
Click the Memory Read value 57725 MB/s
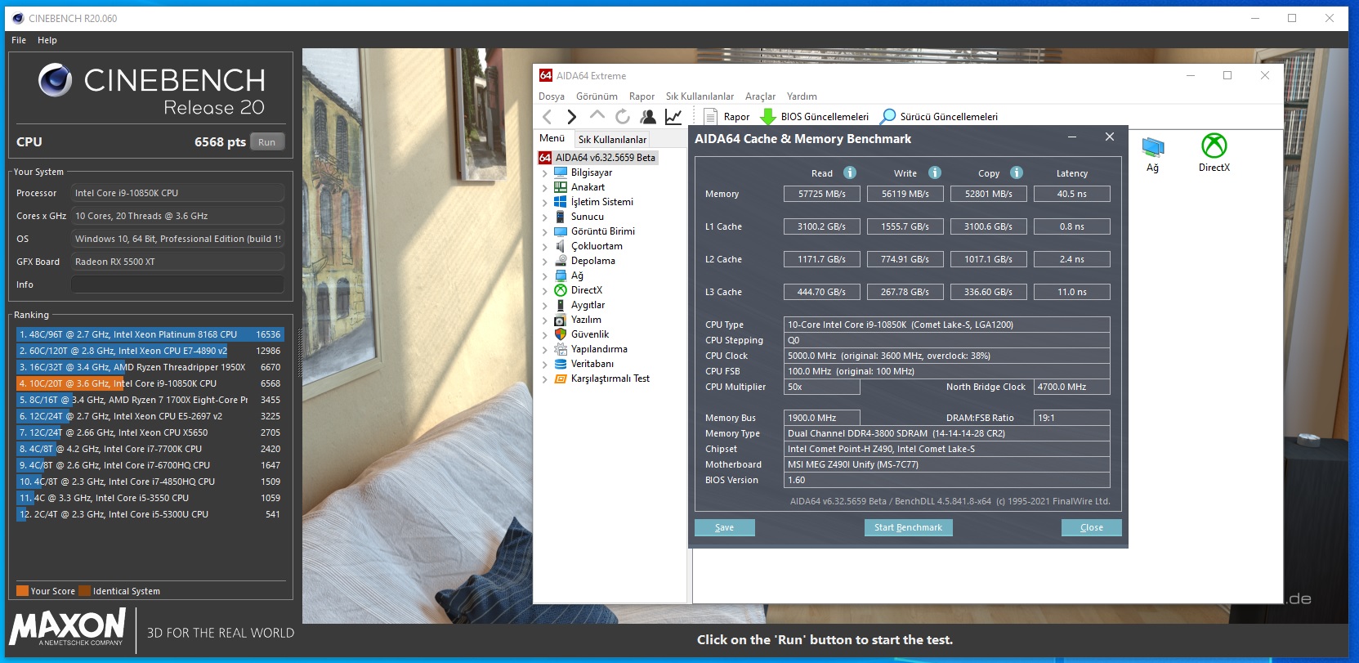(x=822, y=194)
